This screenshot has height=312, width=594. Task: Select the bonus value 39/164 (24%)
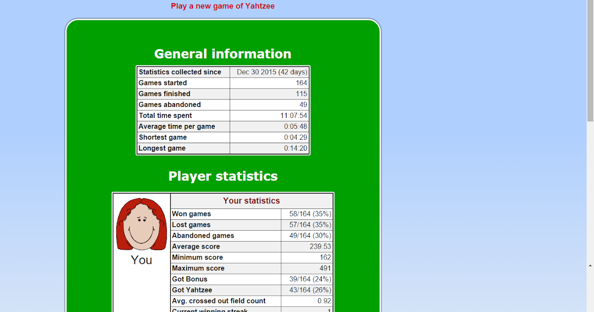(x=310, y=279)
